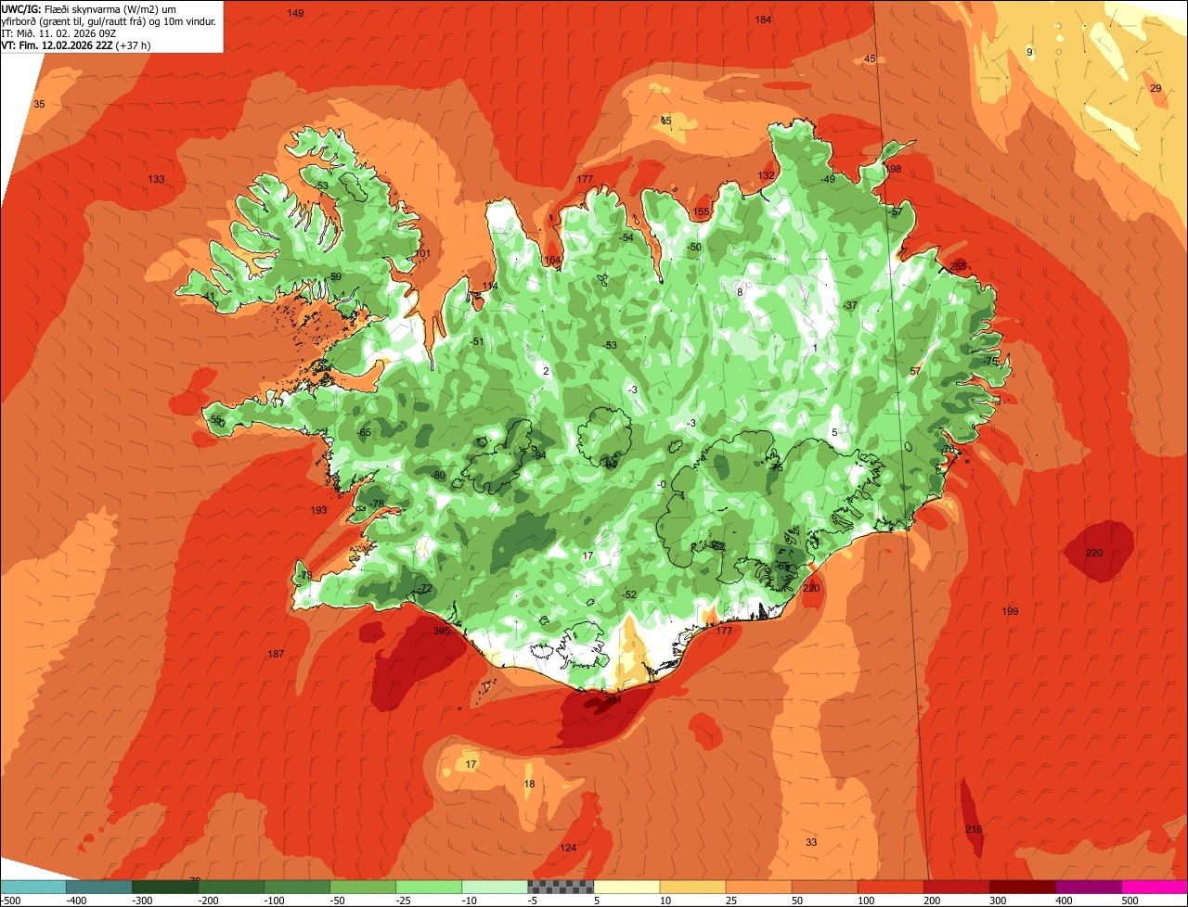
Task: Click the map value "-72"
Action: (x=425, y=589)
